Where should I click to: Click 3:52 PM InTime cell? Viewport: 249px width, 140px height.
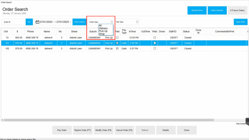pos(134,43)
